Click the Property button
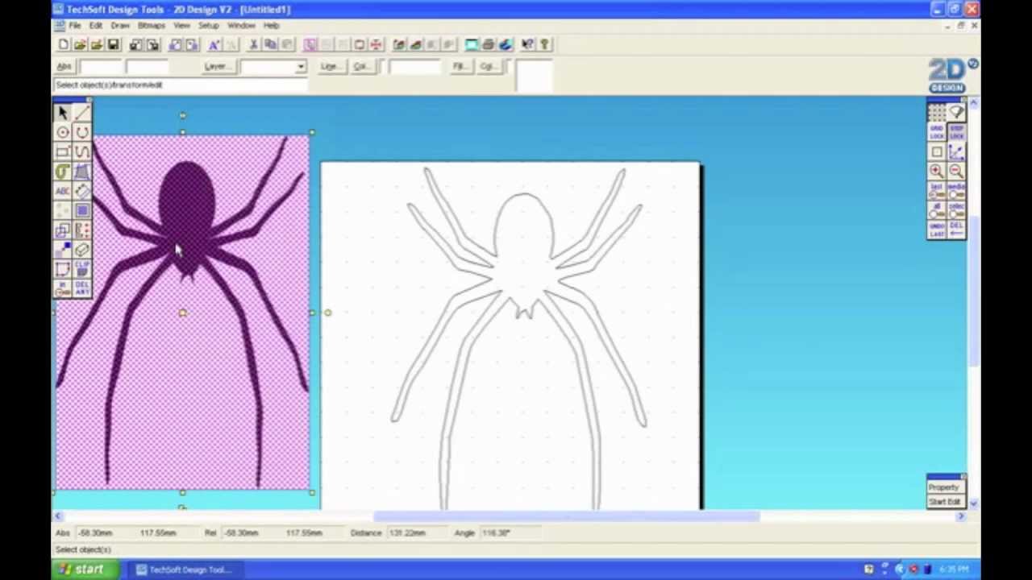 point(944,487)
